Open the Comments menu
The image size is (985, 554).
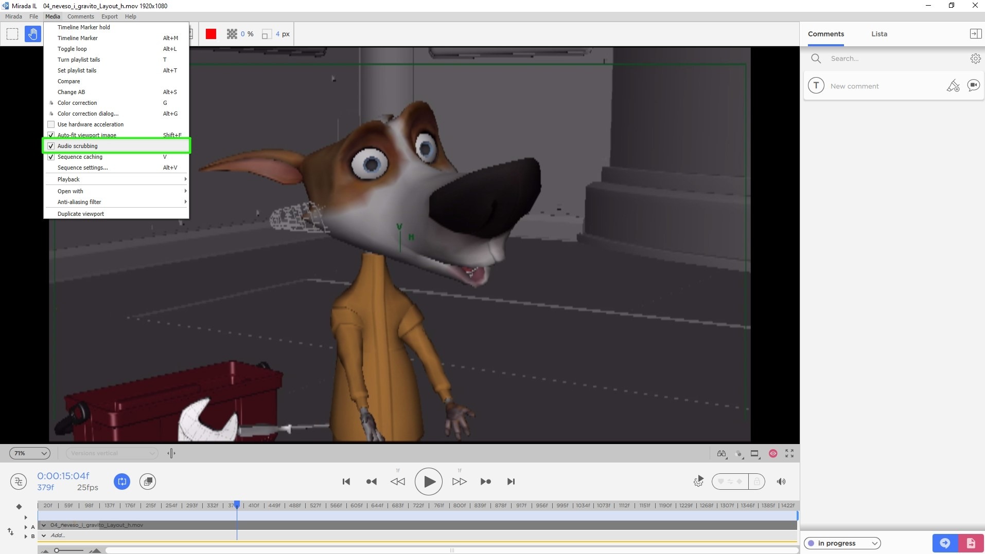tap(80, 16)
